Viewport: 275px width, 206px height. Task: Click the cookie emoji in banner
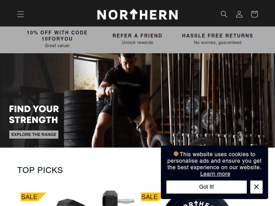point(176,154)
